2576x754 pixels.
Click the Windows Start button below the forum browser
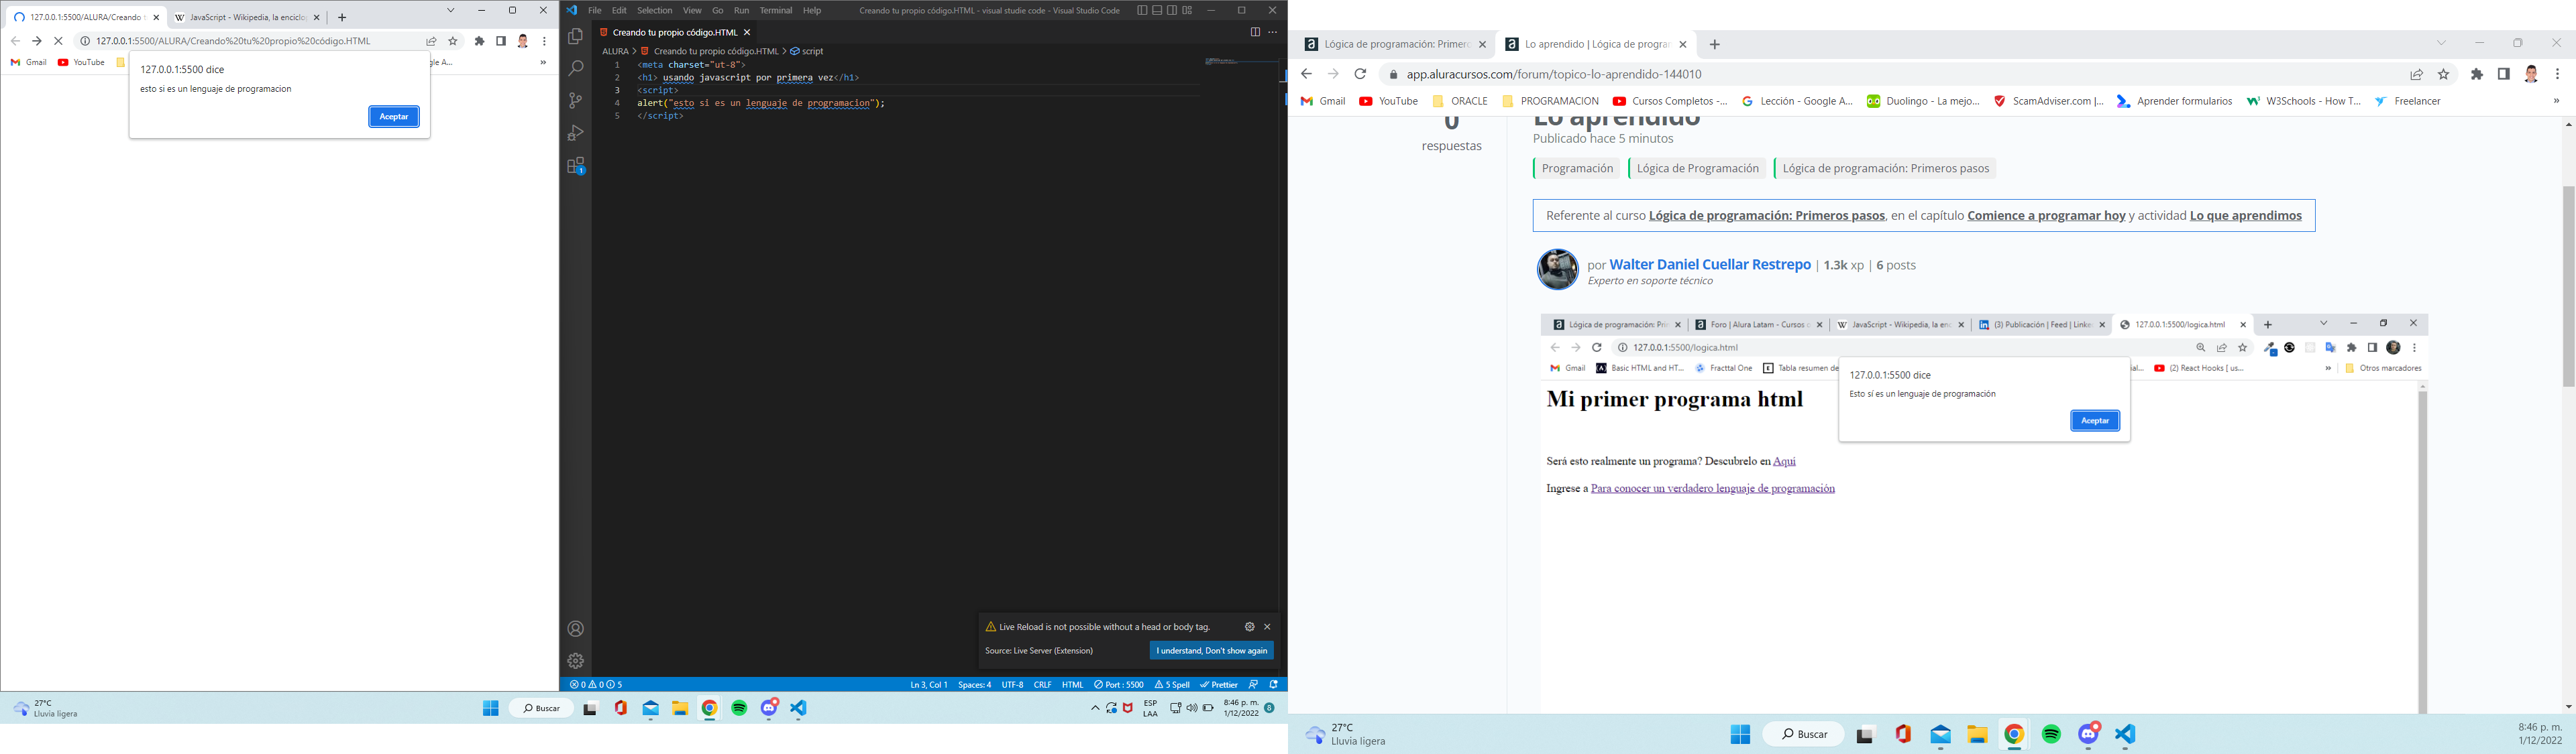click(1740, 734)
